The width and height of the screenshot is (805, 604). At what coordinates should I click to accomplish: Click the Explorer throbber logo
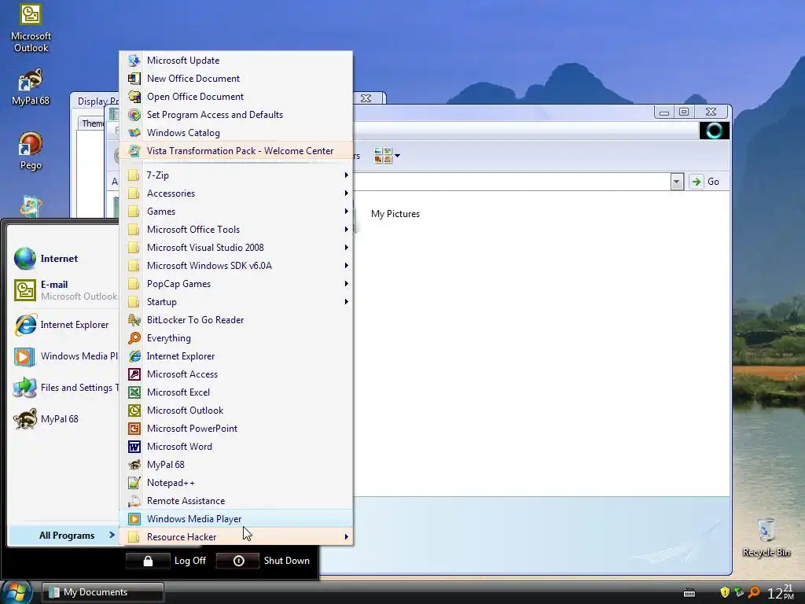[x=714, y=131]
